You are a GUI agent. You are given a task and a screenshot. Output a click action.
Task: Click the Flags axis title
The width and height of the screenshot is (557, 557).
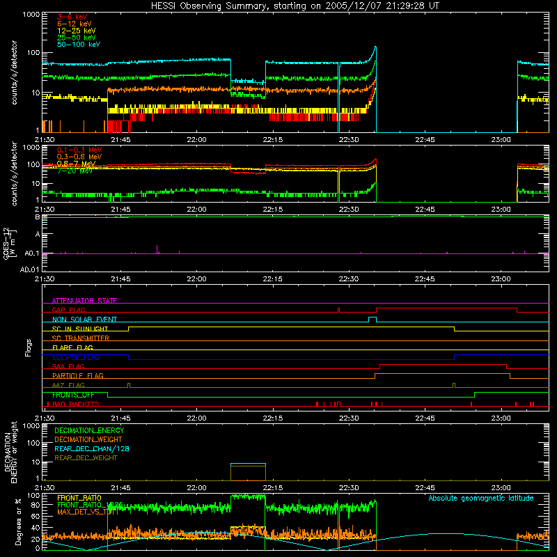click(x=29, y=347)
